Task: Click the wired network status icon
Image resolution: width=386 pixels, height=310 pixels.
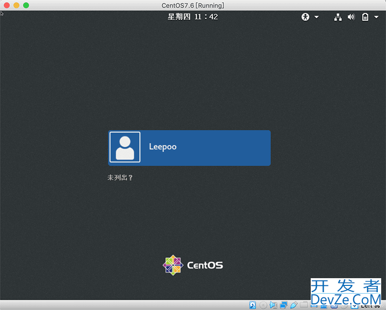Action: pyautogui.click(x=338, y=17)
